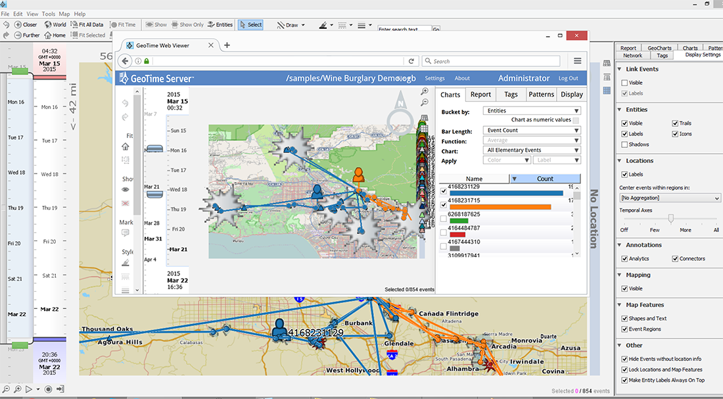Collapse the Annotations section

coord(620,245)
